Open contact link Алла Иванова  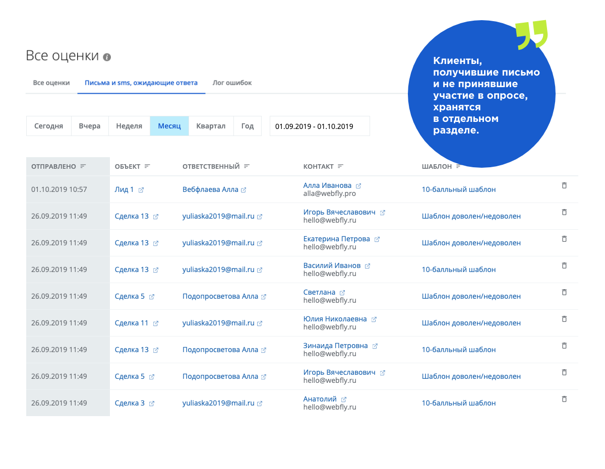pyautogui.click(x=327, y=185)
